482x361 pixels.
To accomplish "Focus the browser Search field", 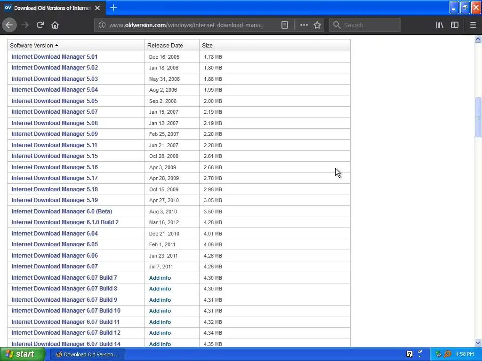I will point(365,25).
